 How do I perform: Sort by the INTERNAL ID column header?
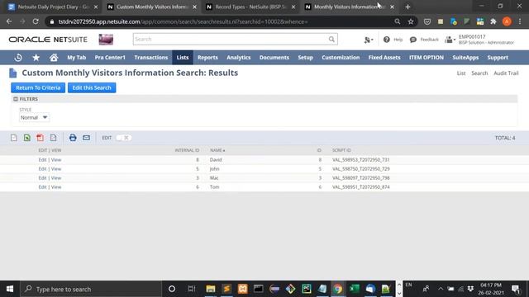pyautogui.click(x=187, y=150)
